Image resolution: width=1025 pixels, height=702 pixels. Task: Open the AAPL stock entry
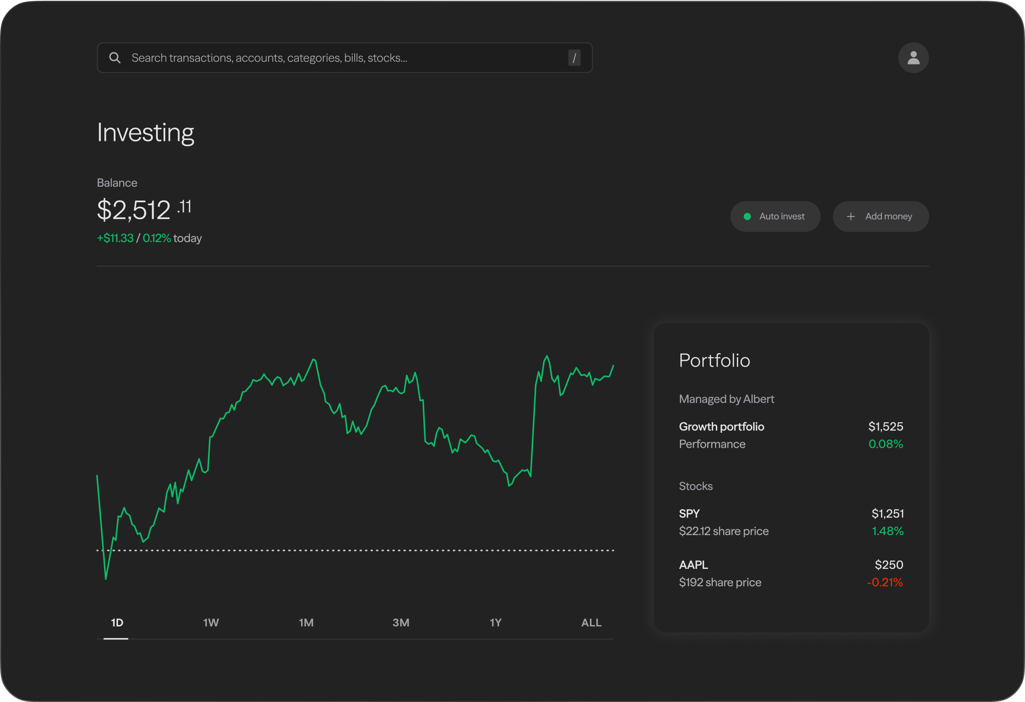(693, 565)
